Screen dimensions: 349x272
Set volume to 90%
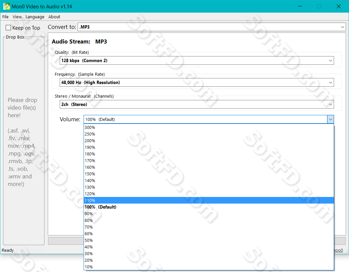[209, 214]
